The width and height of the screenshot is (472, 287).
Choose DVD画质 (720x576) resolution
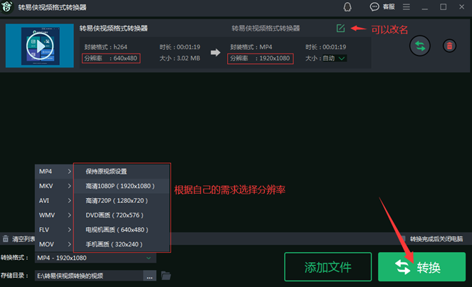[x=122, y=215]
